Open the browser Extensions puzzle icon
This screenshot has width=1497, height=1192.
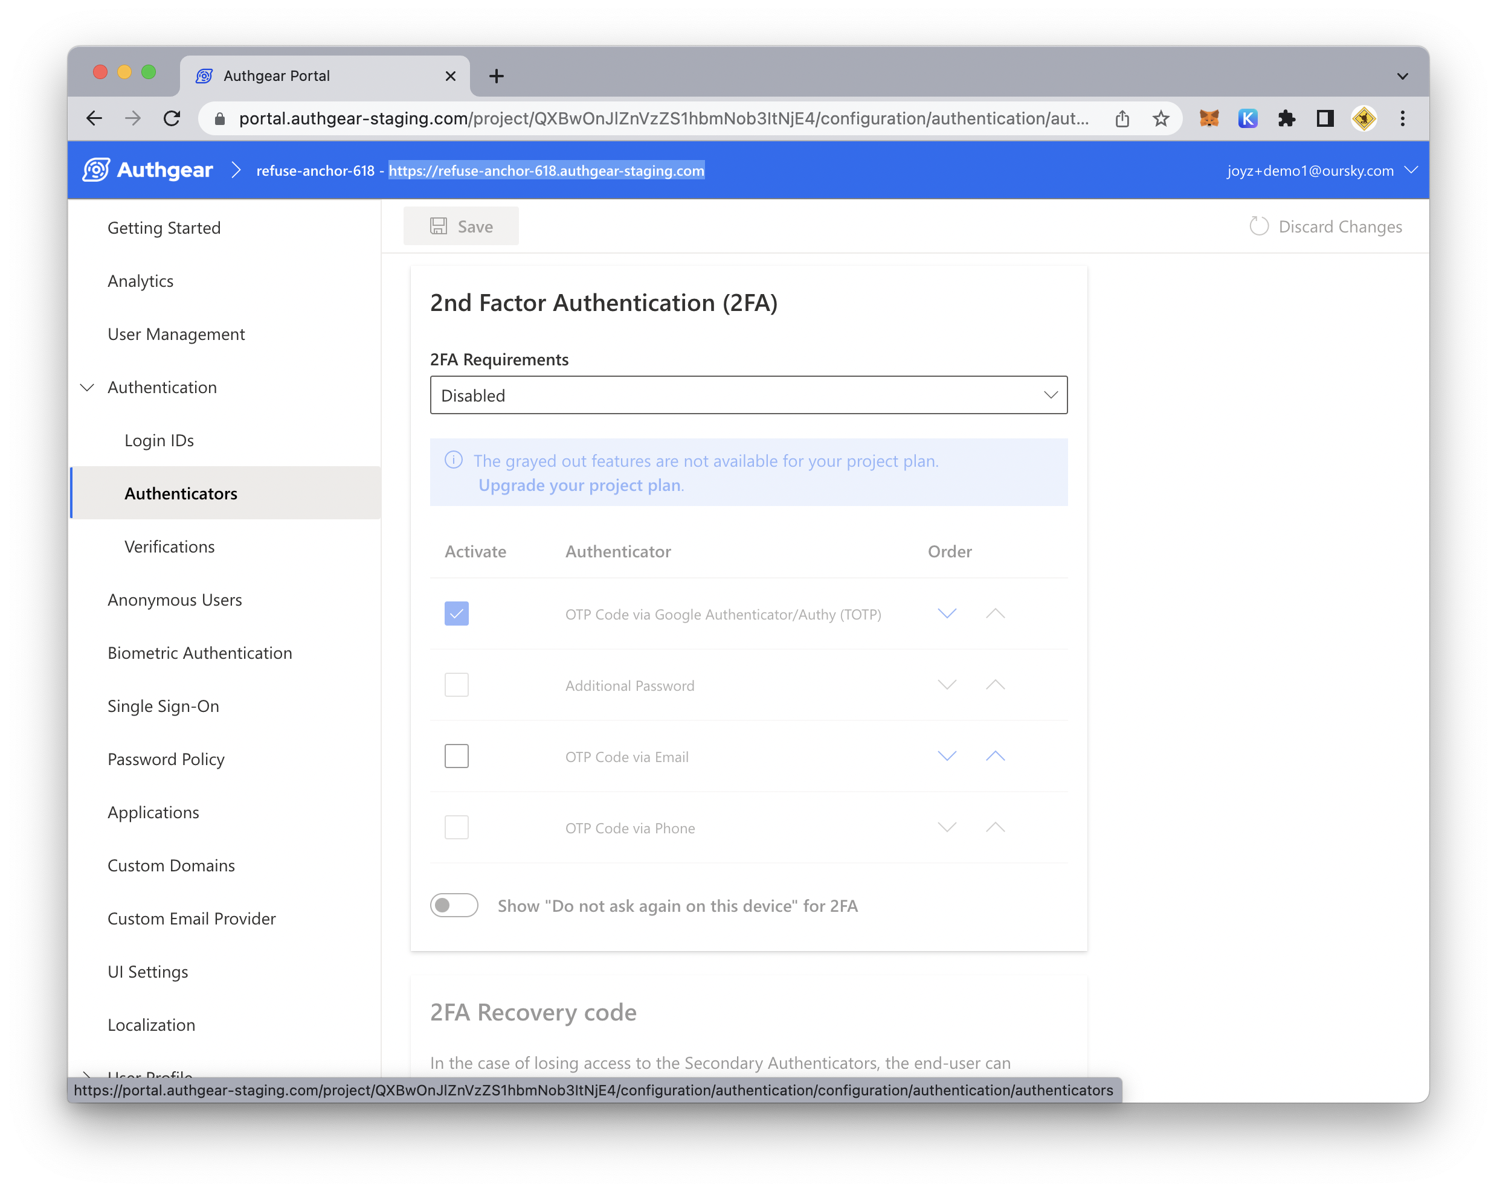point(1286,119)
